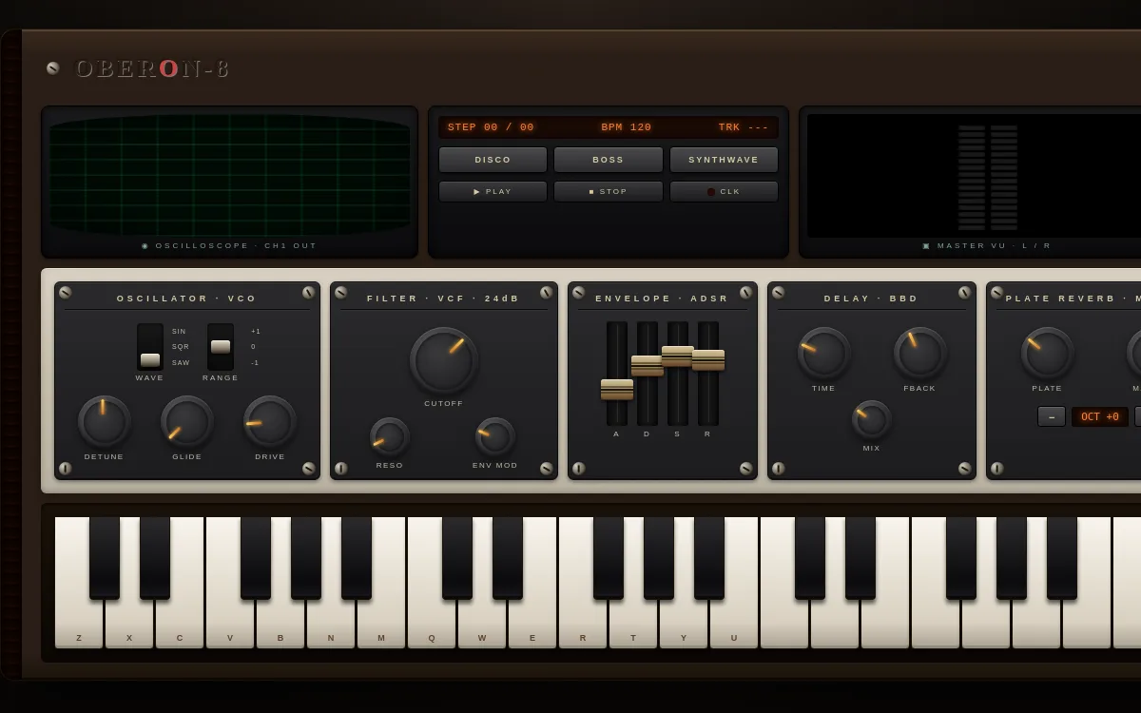1141x713 pixels.
Task: Click the filter CUTOFF knob
Action: (x=444, y=360)
